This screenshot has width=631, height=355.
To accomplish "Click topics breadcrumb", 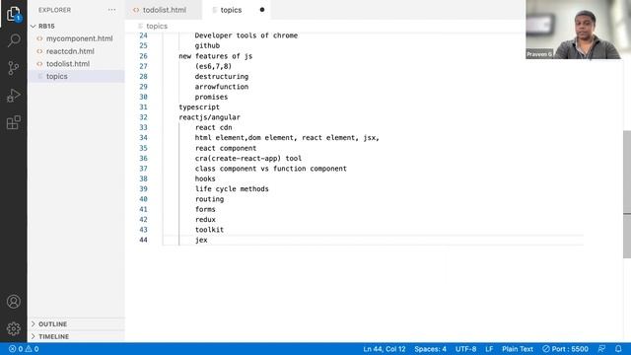I will pyautogui.click(x=157, y=27).
